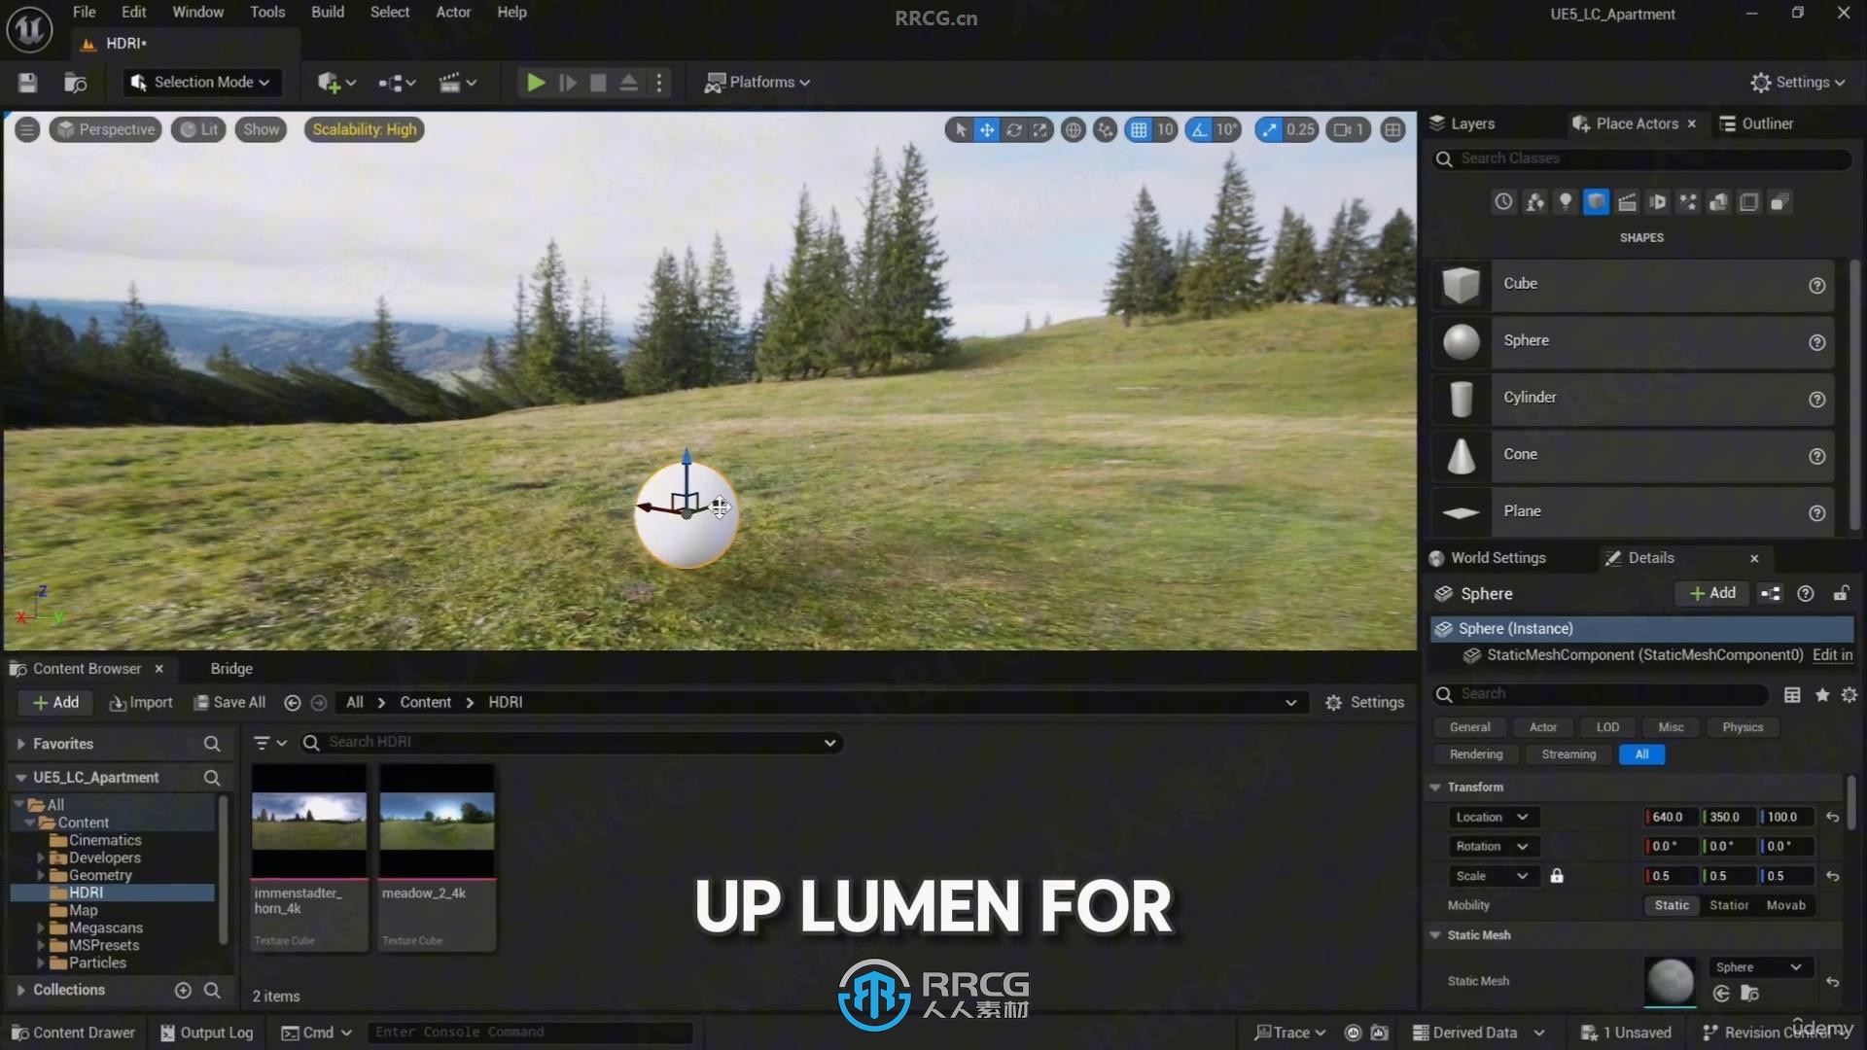This screenshot has width=1867, height=1050.
Task: Open Output Log
Action: click(206, 1032)
